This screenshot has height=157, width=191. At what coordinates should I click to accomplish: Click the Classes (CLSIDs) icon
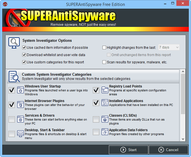coord(105,119)
